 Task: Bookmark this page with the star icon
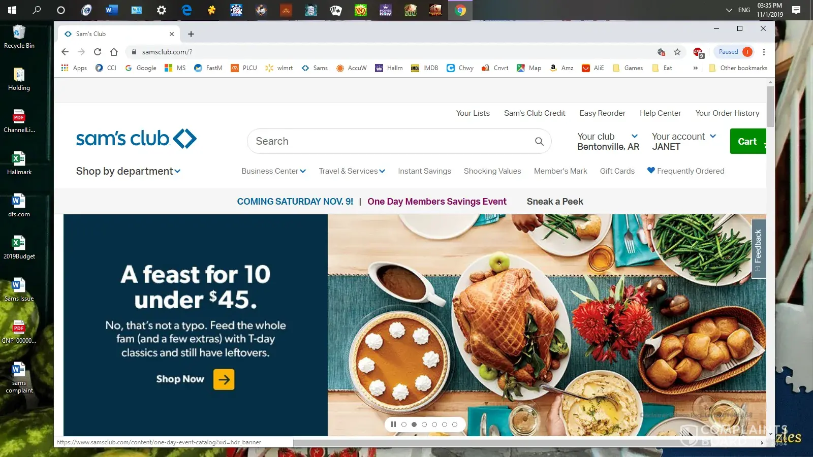(677, 52)
